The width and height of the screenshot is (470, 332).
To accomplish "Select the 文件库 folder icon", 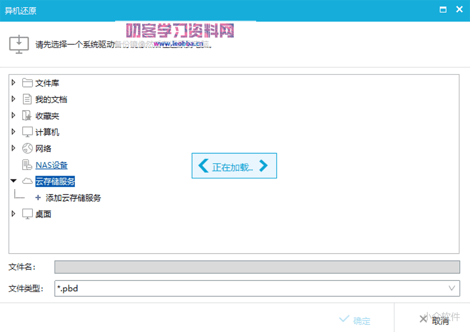I will click(27, 83).
